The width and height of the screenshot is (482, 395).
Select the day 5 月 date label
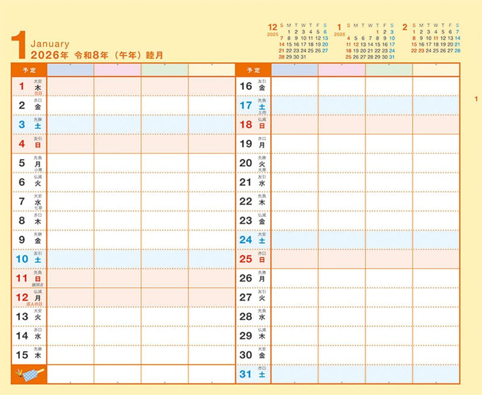pos(29,163)
